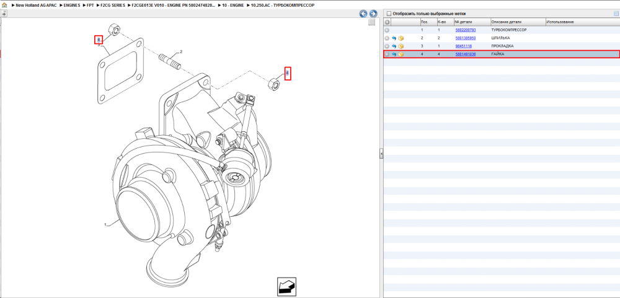Toggle the selection circle for ТУРБОКОМПРЕССОР row
This screenshot has width=620, height=298.
387,30
